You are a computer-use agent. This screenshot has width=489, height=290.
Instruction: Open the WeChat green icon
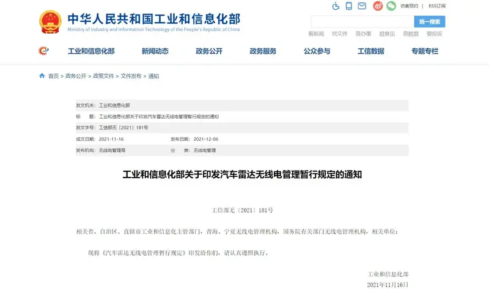391,6
